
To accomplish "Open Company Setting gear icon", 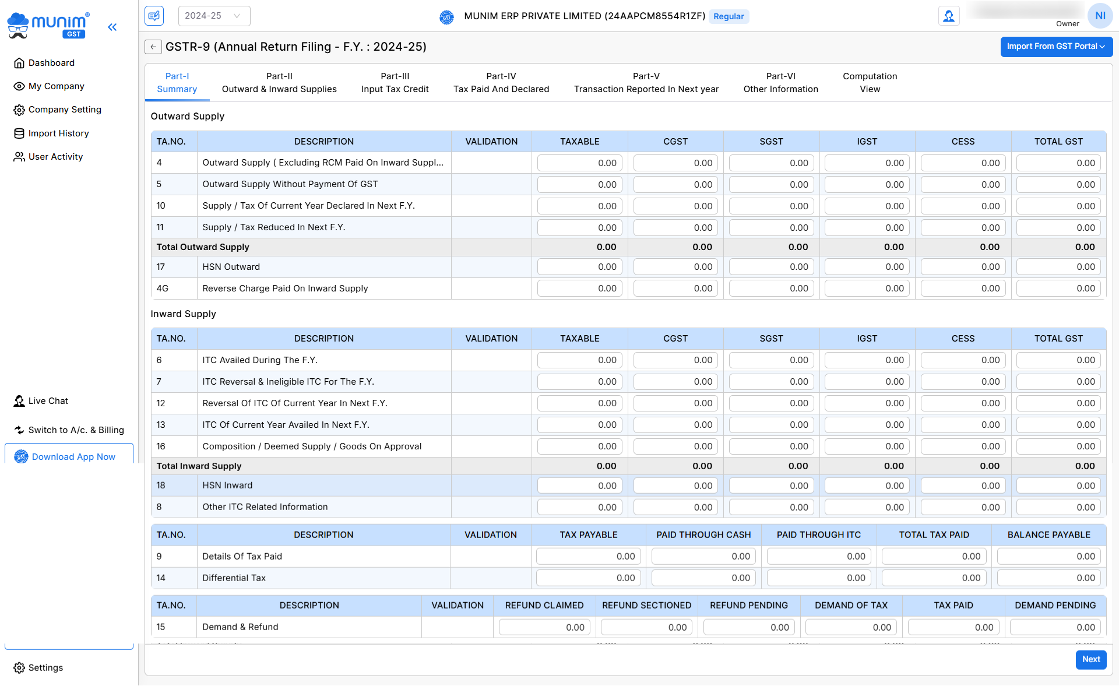I will [x=19, y=110].
